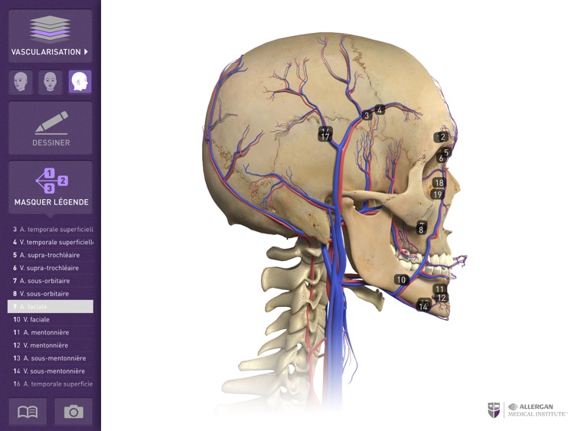Activate the Dessiner pencil tool

click(x=51, y=128)
